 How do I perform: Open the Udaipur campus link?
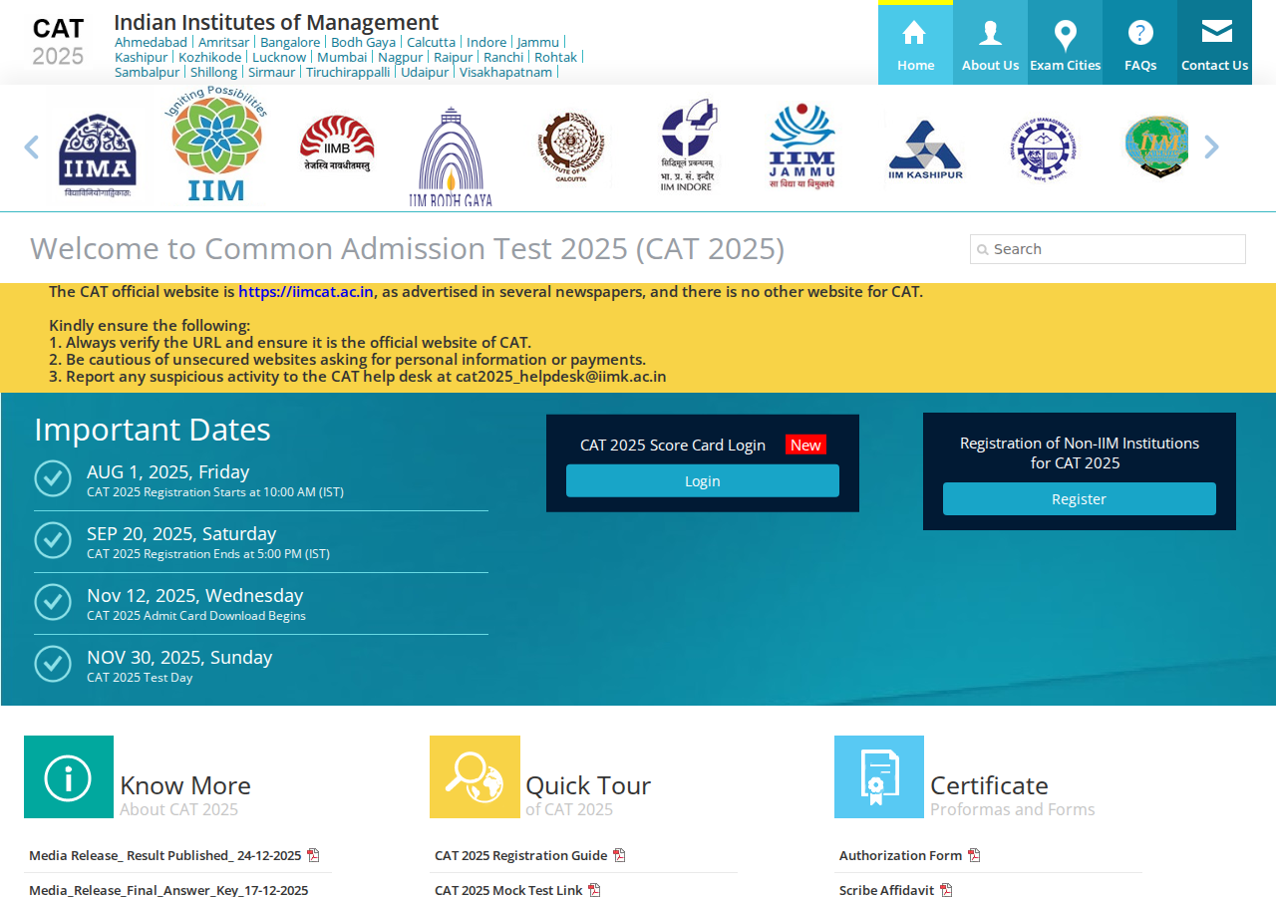[x=425, y=72]
